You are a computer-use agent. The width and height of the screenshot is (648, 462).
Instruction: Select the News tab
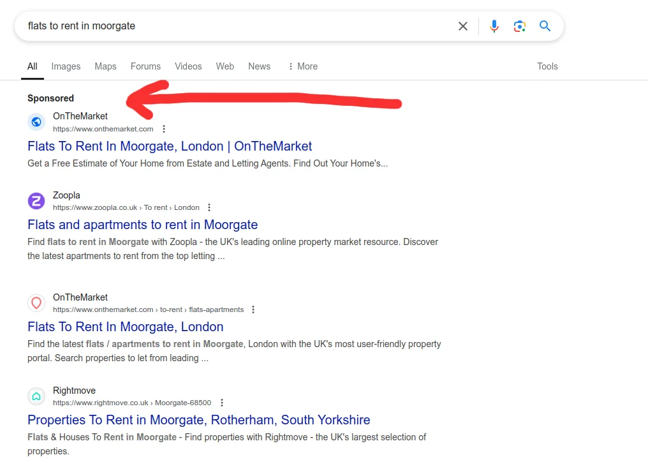259,66
